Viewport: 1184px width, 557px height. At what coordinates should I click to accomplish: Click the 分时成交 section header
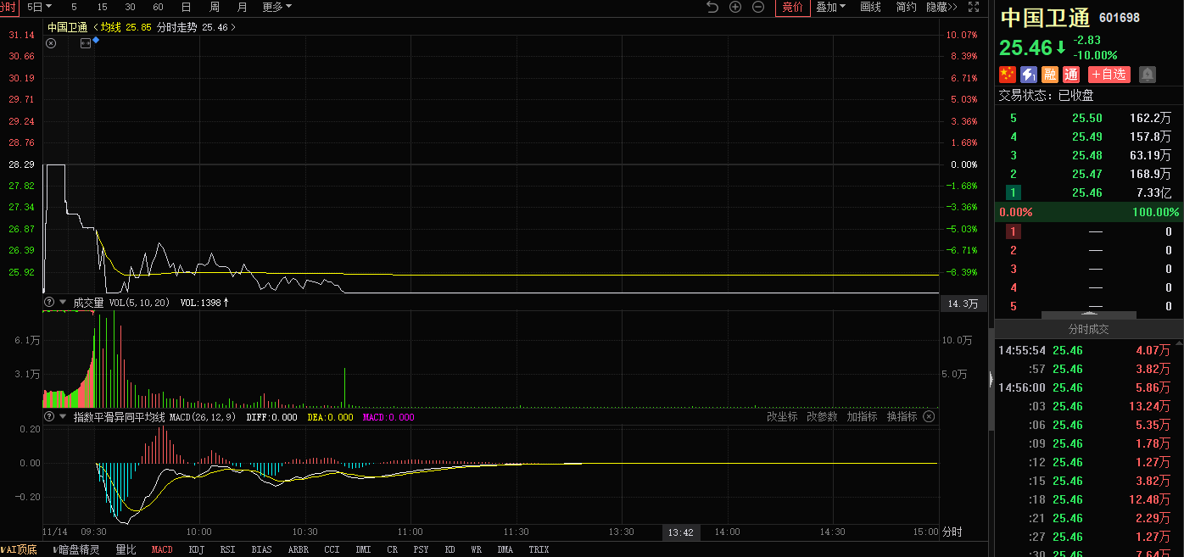[x=1089, y=328]
